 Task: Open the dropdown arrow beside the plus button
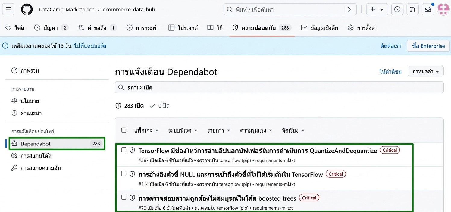(x=382, y=10)
